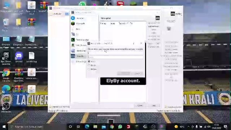This screenshot has height=130, width=231.
Task: Show hidden system tray icons
Action: (188, 127)
